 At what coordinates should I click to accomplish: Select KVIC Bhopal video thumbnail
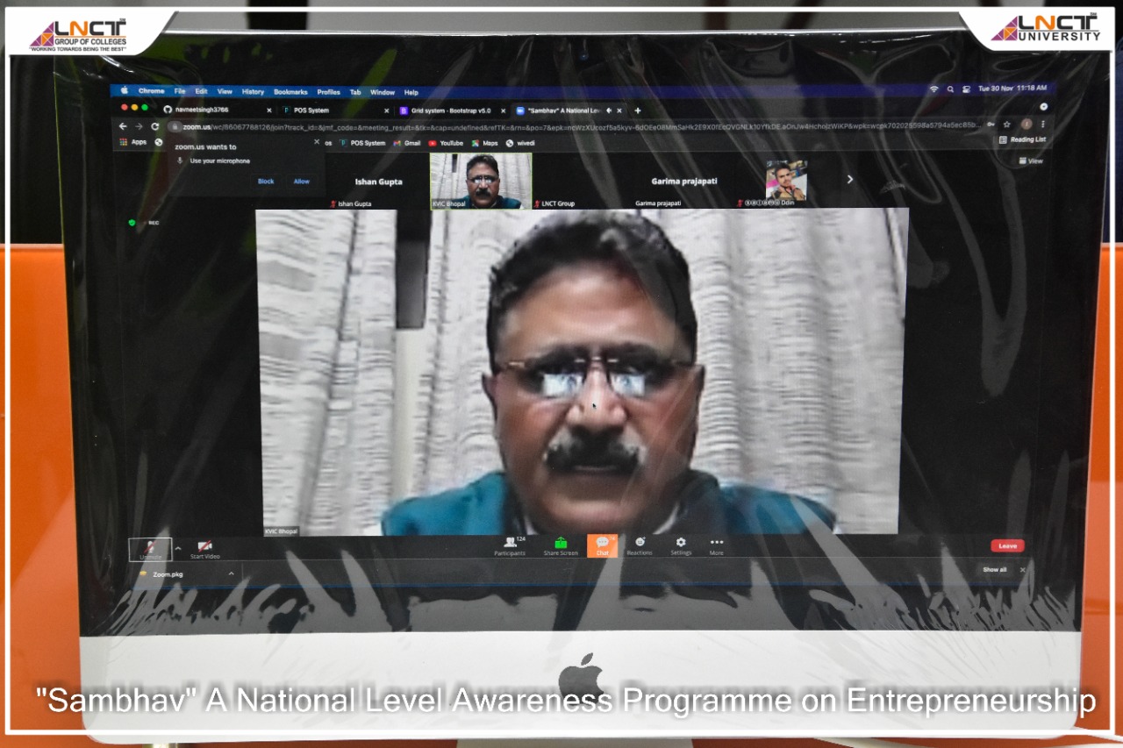pyautogui.click(x=481, y=181)
